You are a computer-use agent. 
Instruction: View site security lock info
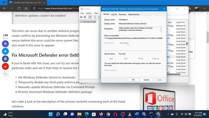pyautogui.click(x=34, y=8)
